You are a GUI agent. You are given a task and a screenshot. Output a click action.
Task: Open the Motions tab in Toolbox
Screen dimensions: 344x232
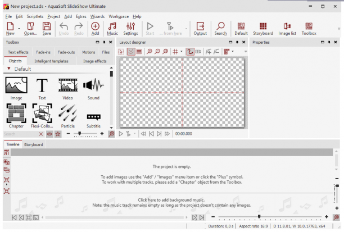tap(89, 52)
